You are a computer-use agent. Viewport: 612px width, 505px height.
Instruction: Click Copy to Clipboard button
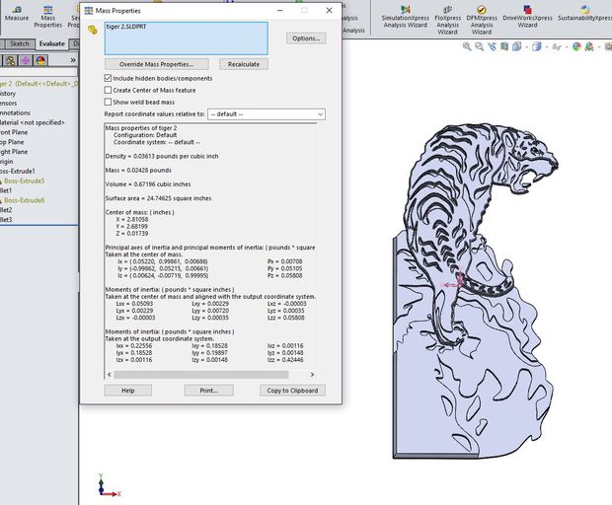pos(292,391)
